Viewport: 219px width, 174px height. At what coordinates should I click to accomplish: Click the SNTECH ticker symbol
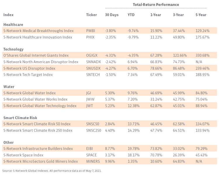93,75
